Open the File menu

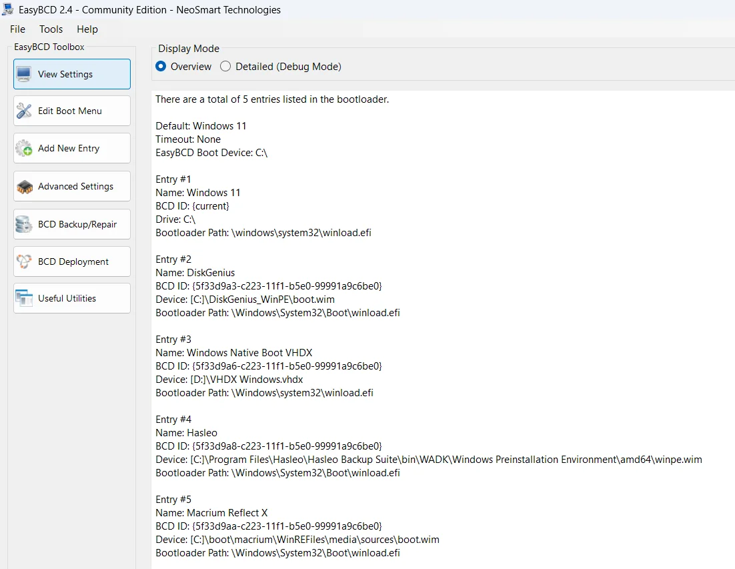click(18, 29)
